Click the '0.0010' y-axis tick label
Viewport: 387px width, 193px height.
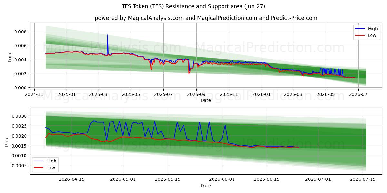(19, 156)
